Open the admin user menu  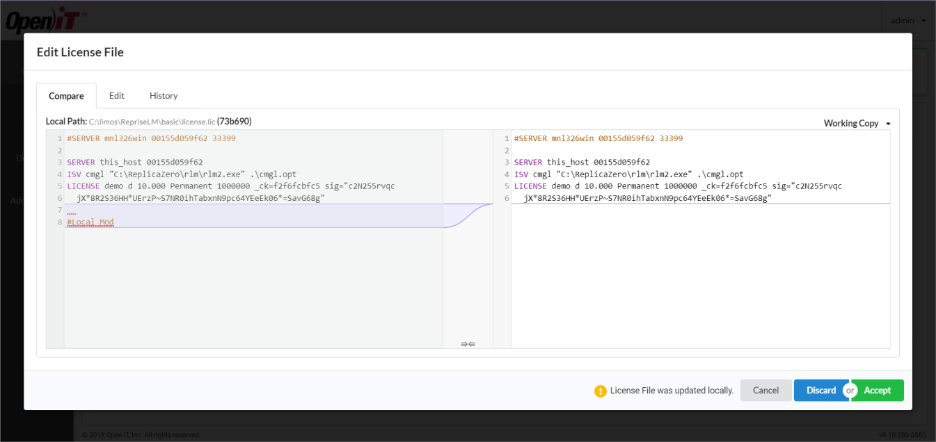[x=908, y=20]
